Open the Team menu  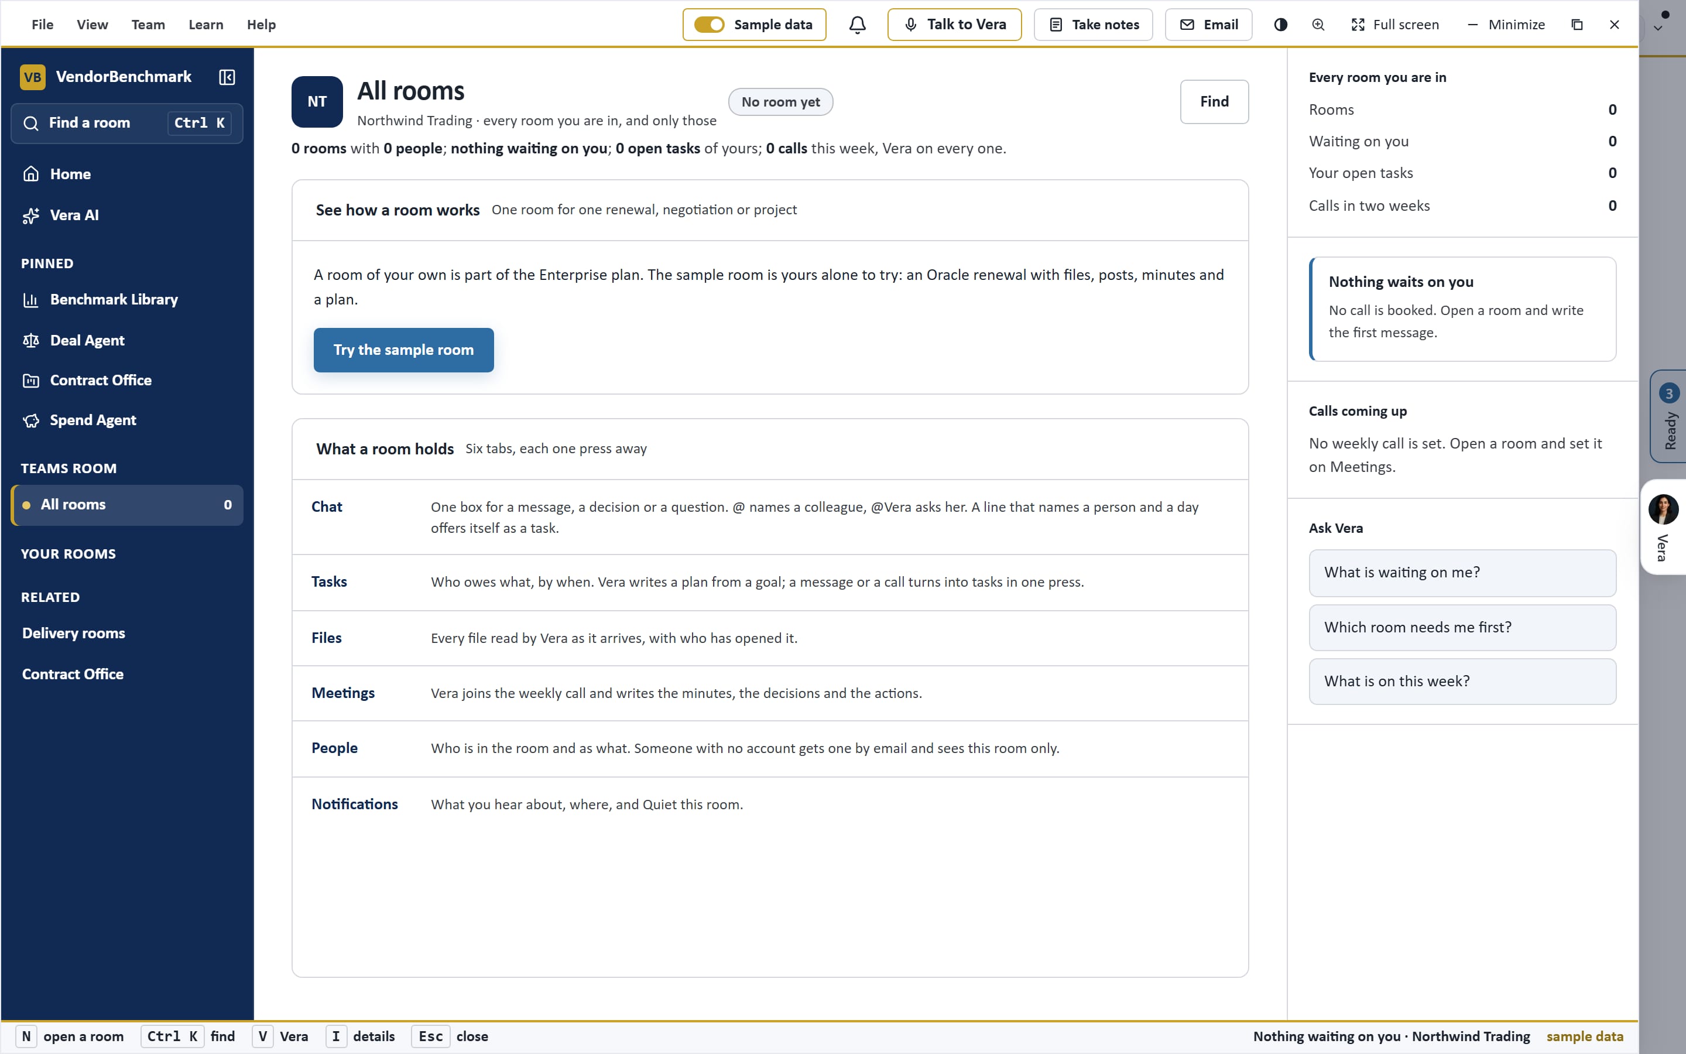148,25
